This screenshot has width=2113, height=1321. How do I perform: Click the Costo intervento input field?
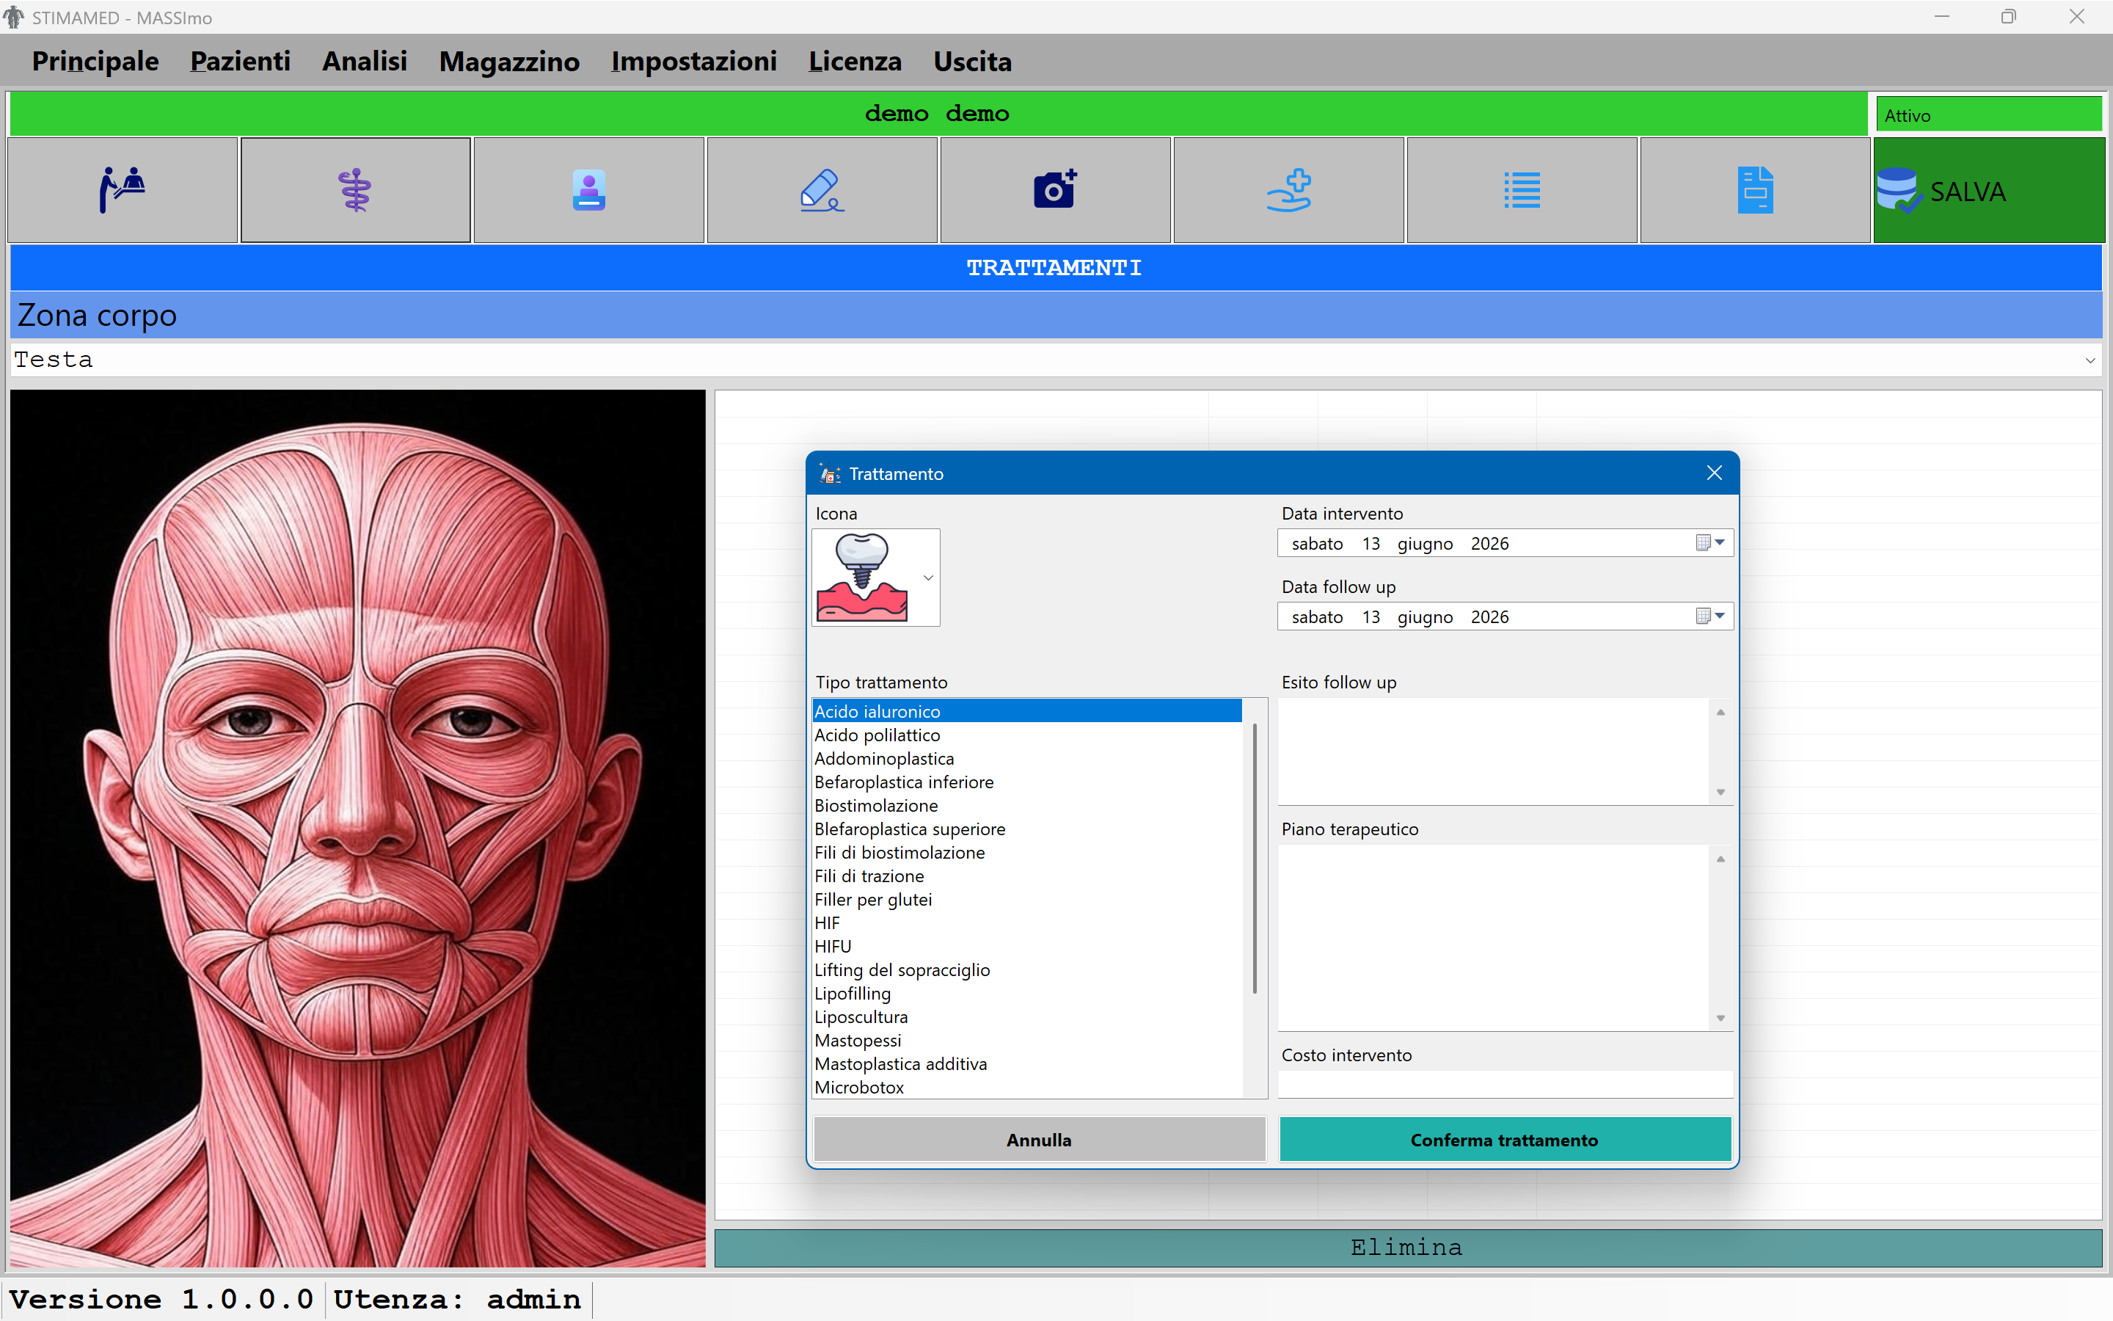(1505, 1084)
